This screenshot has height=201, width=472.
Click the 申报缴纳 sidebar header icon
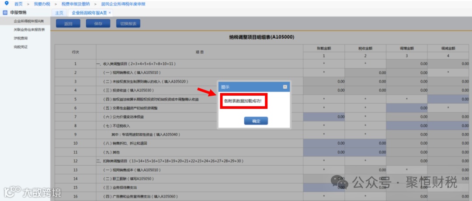pyautogui.click(x=5, y=13)
